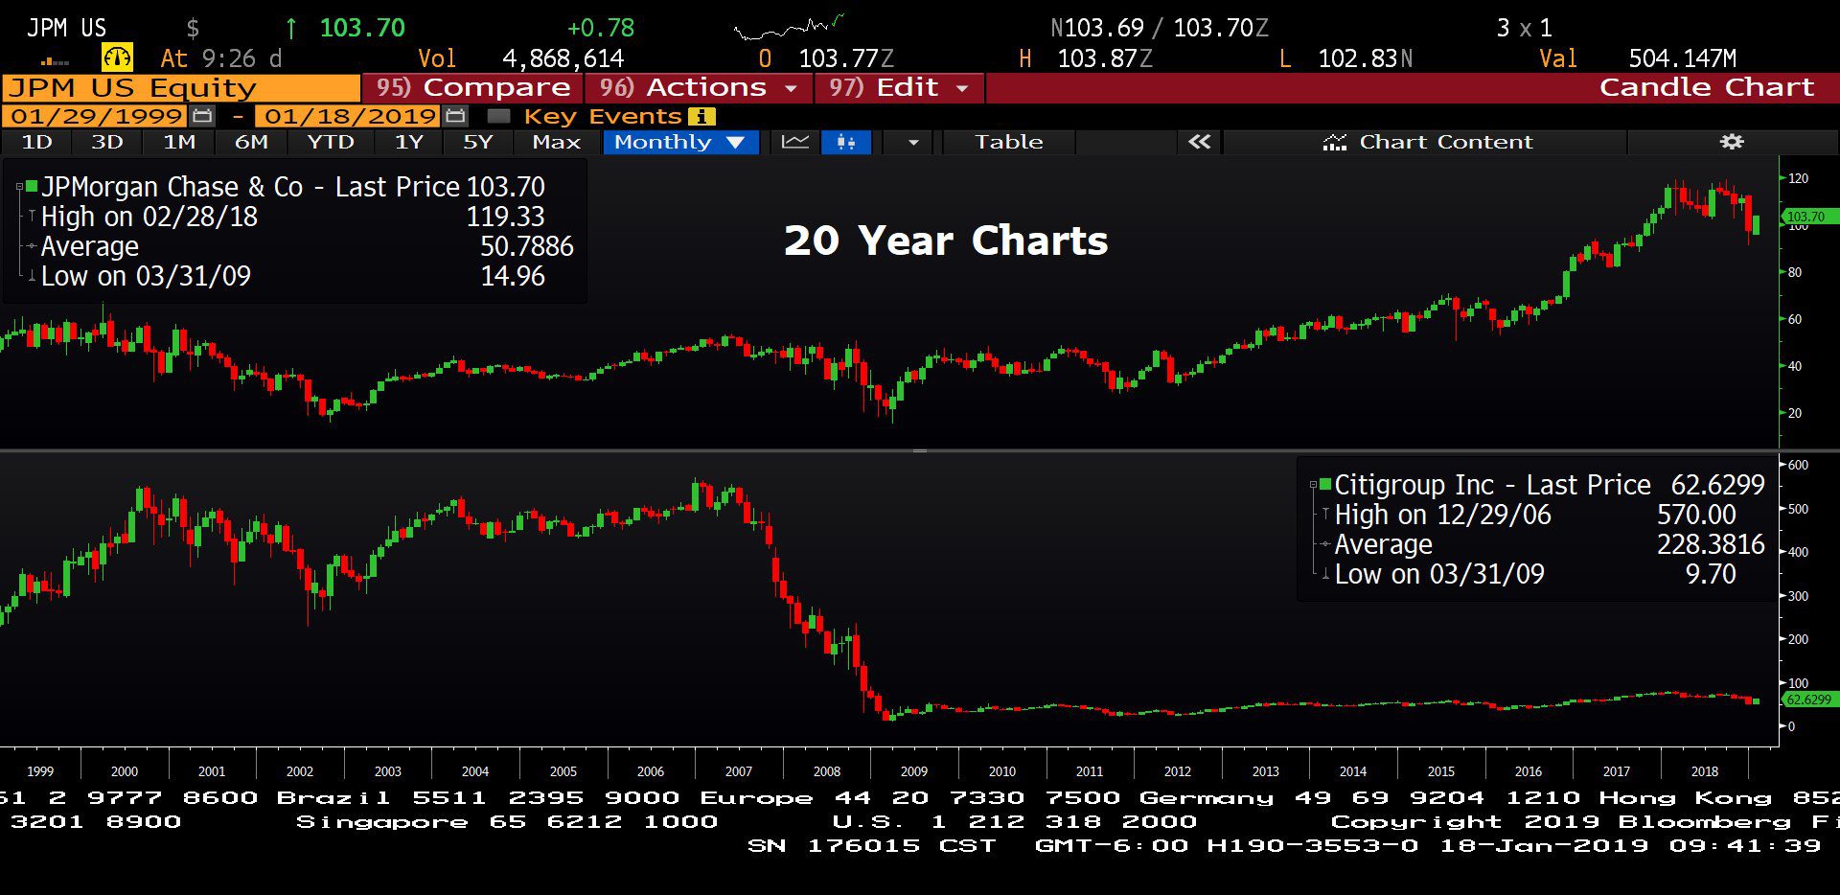Click the JPM US Equity security field
The height and width of the screenshot is (895, 1840).
[x=180, y=88]
